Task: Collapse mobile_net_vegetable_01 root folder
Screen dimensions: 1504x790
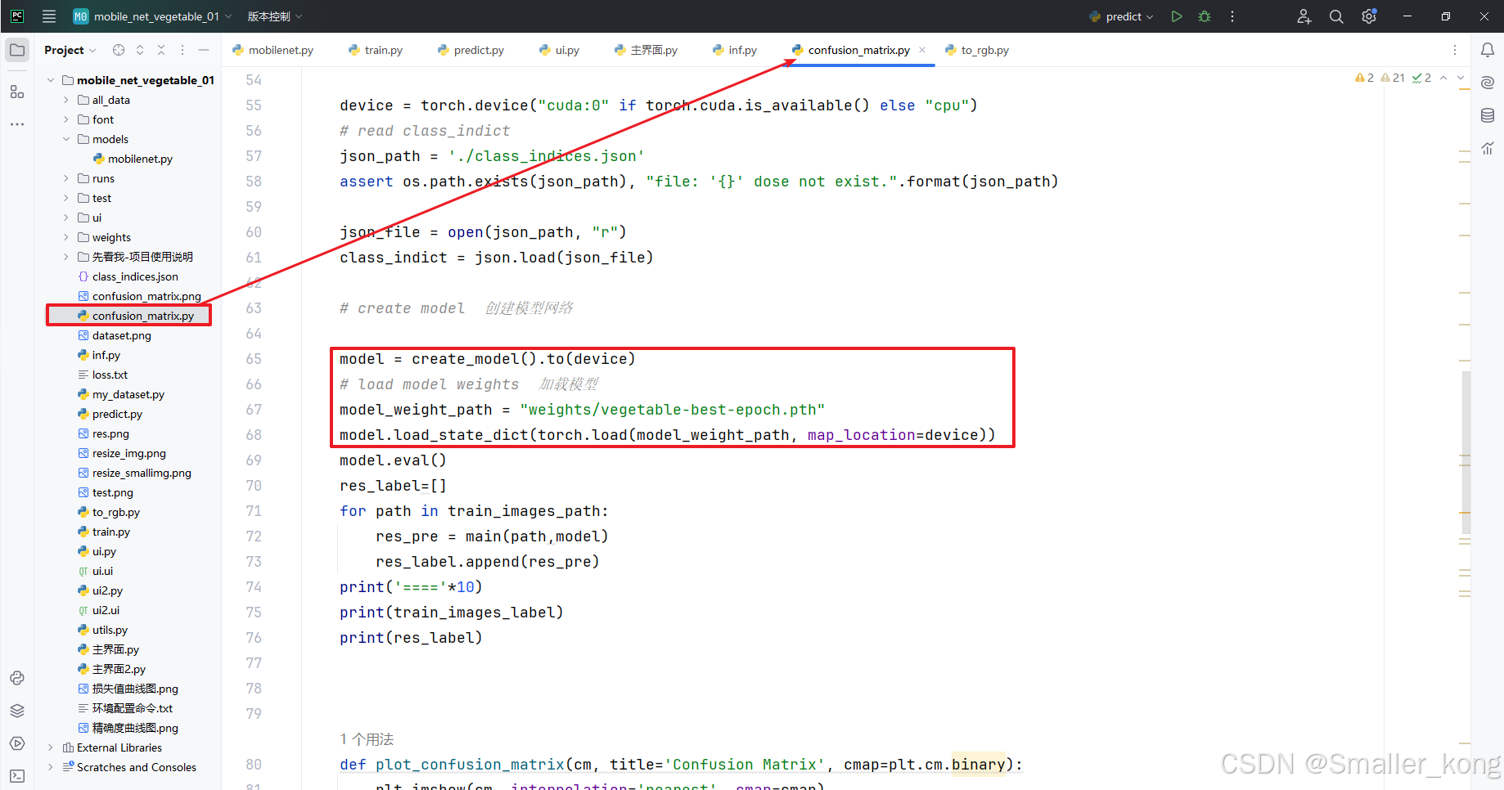Action: click(x=51, y=80)
